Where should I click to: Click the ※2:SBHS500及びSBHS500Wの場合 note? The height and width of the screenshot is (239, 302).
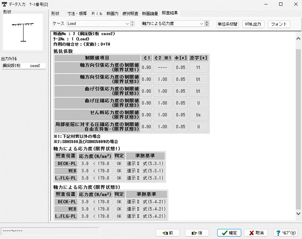coord(86,142)
